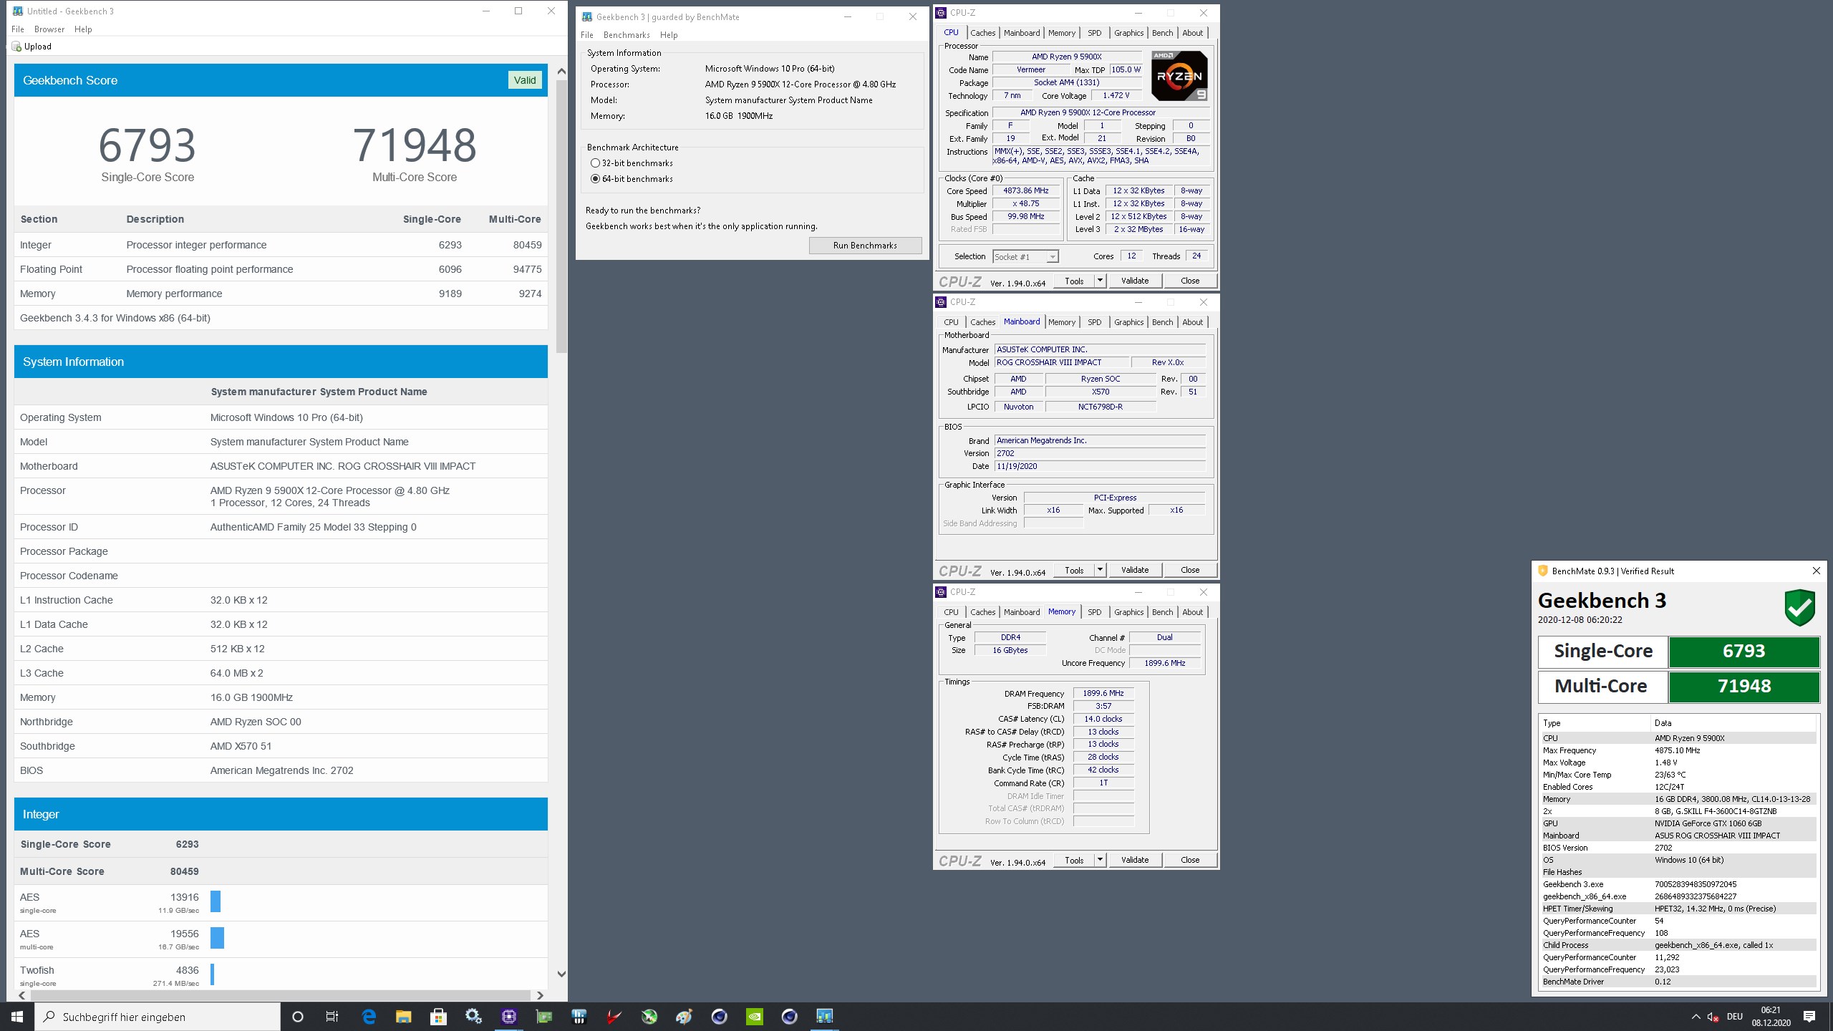Image resolution: width=1833 pixels, height=1031 pixels.
Task: Click BenchMate shield icon in Verified Result title bar
Action: pyautogui.click(x=1542, y=571)
